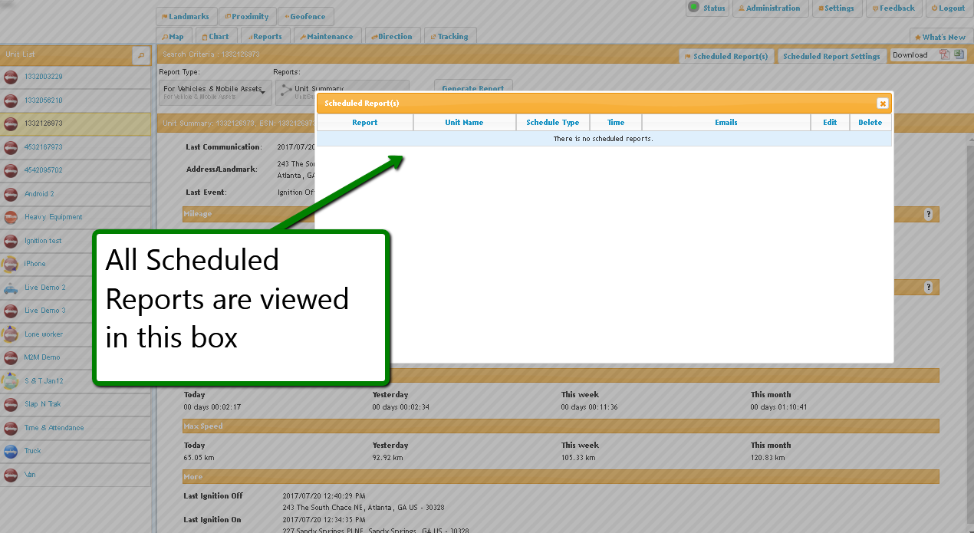Screen dimensions: 974x533
Task: Download report as PDF icon
Action: point(945,54)
